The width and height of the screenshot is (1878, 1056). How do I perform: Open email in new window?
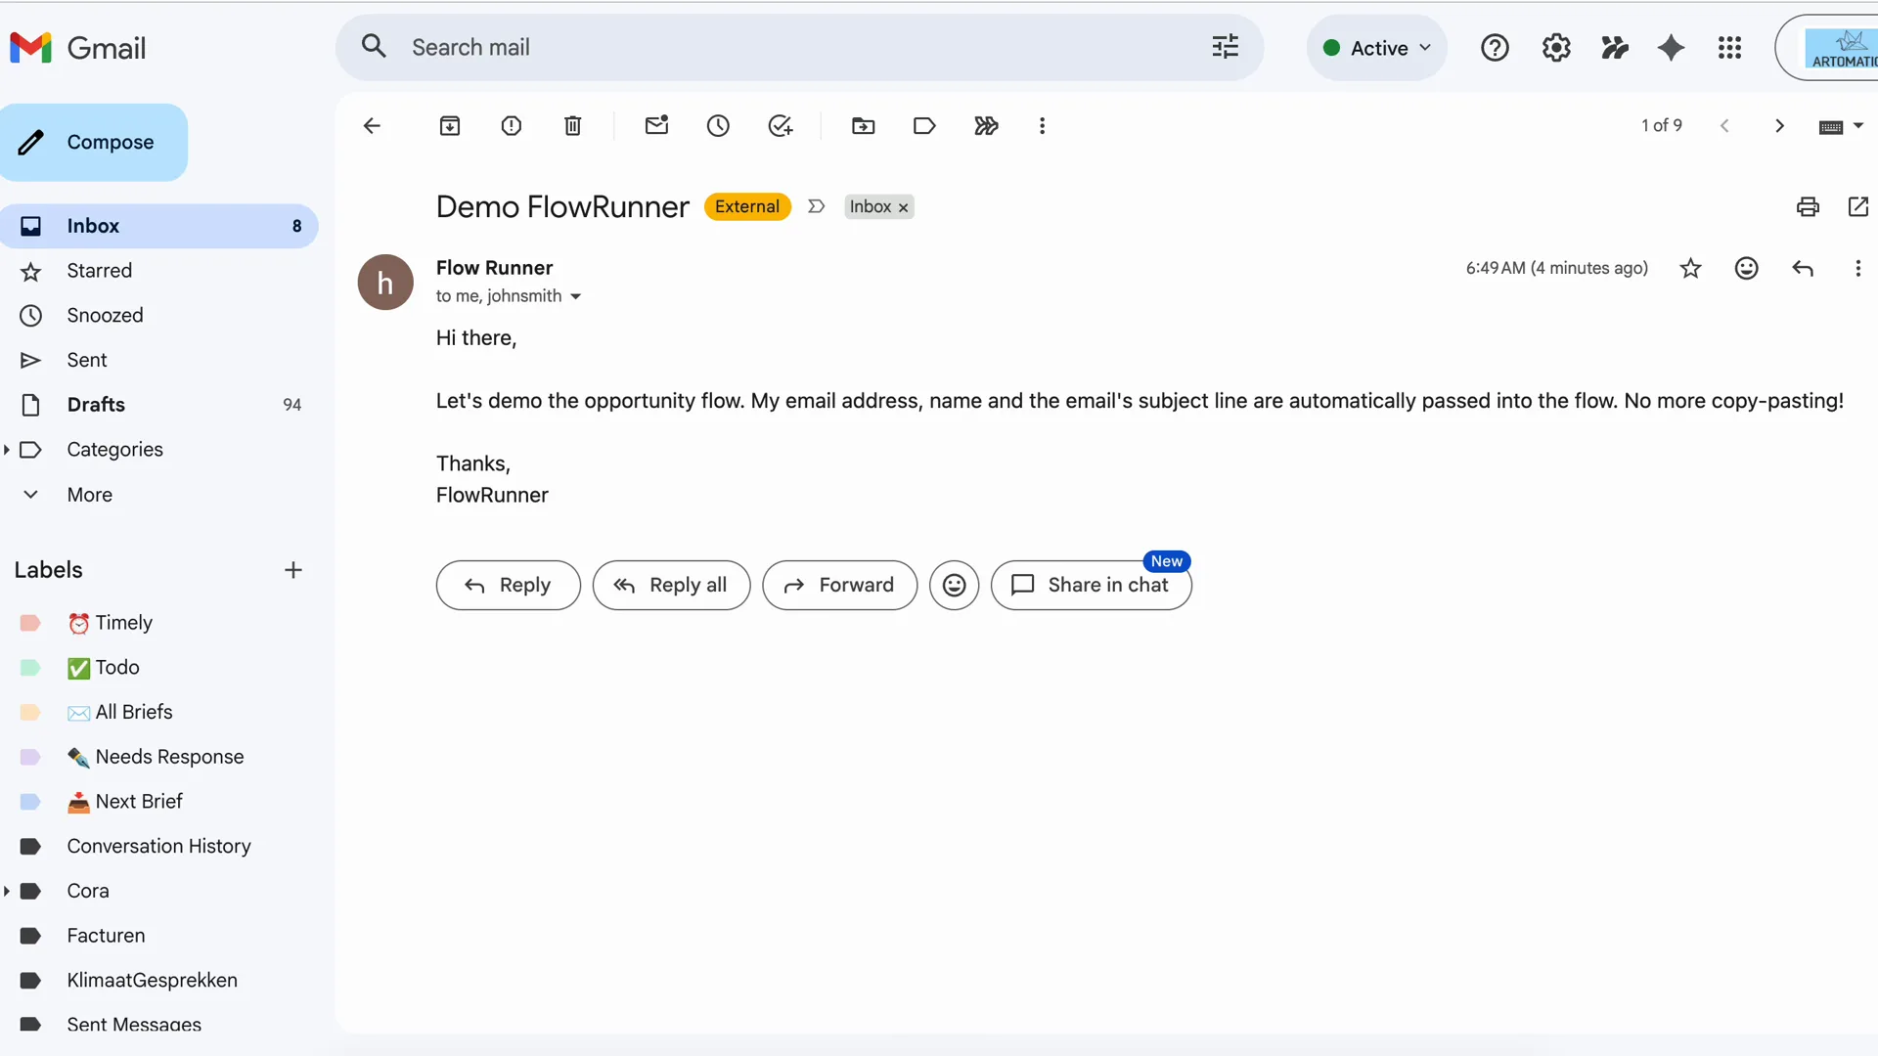pos(1858,206)
